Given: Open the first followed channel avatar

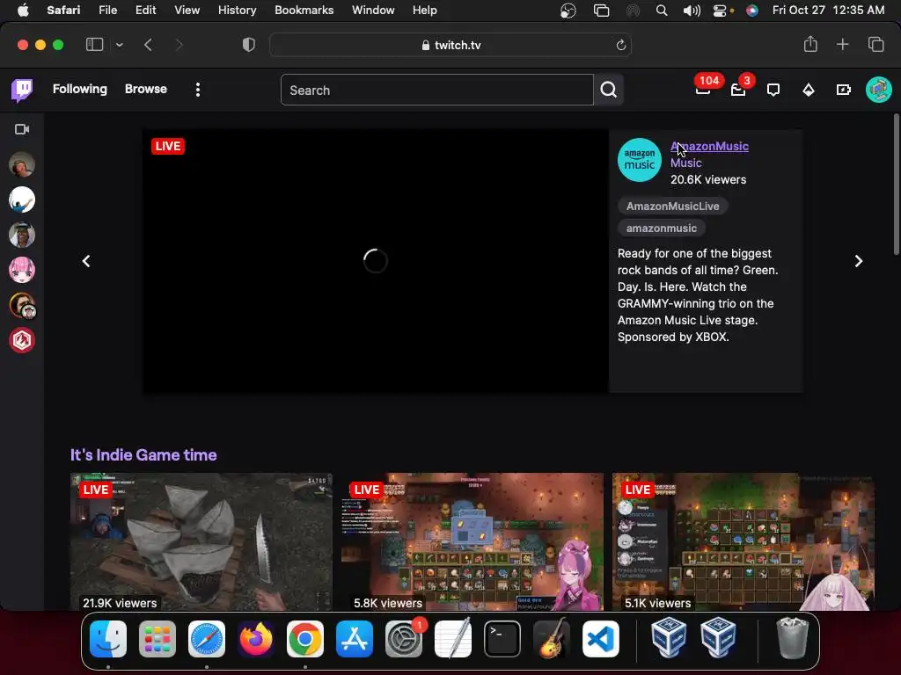Looking at the screenshot, I should (22, 164).
